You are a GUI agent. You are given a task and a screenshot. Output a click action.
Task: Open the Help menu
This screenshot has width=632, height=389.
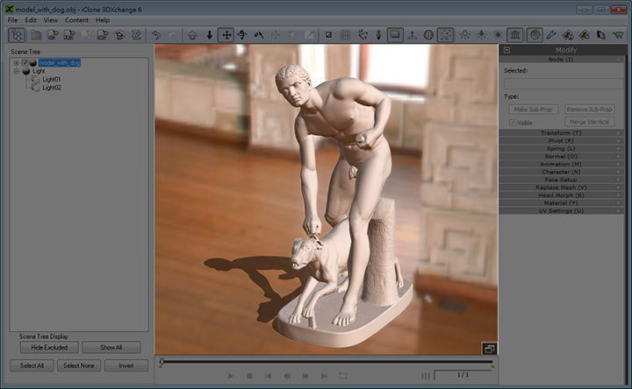pos(103,20)
